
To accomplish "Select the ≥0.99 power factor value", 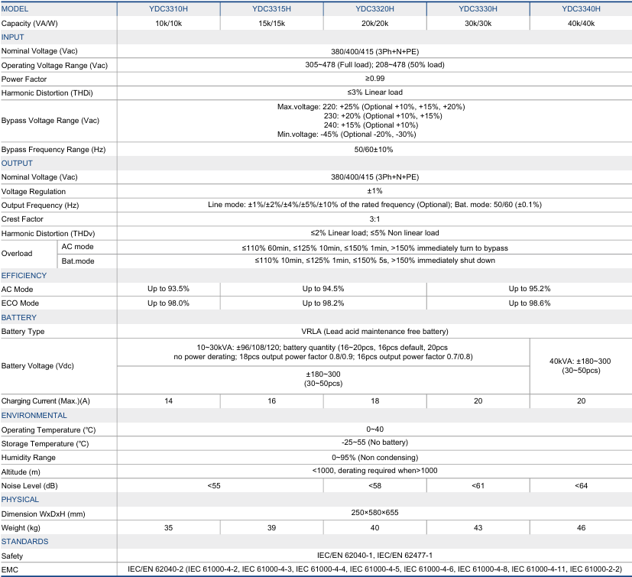I will pyautogui.click(x=375, y=78).
